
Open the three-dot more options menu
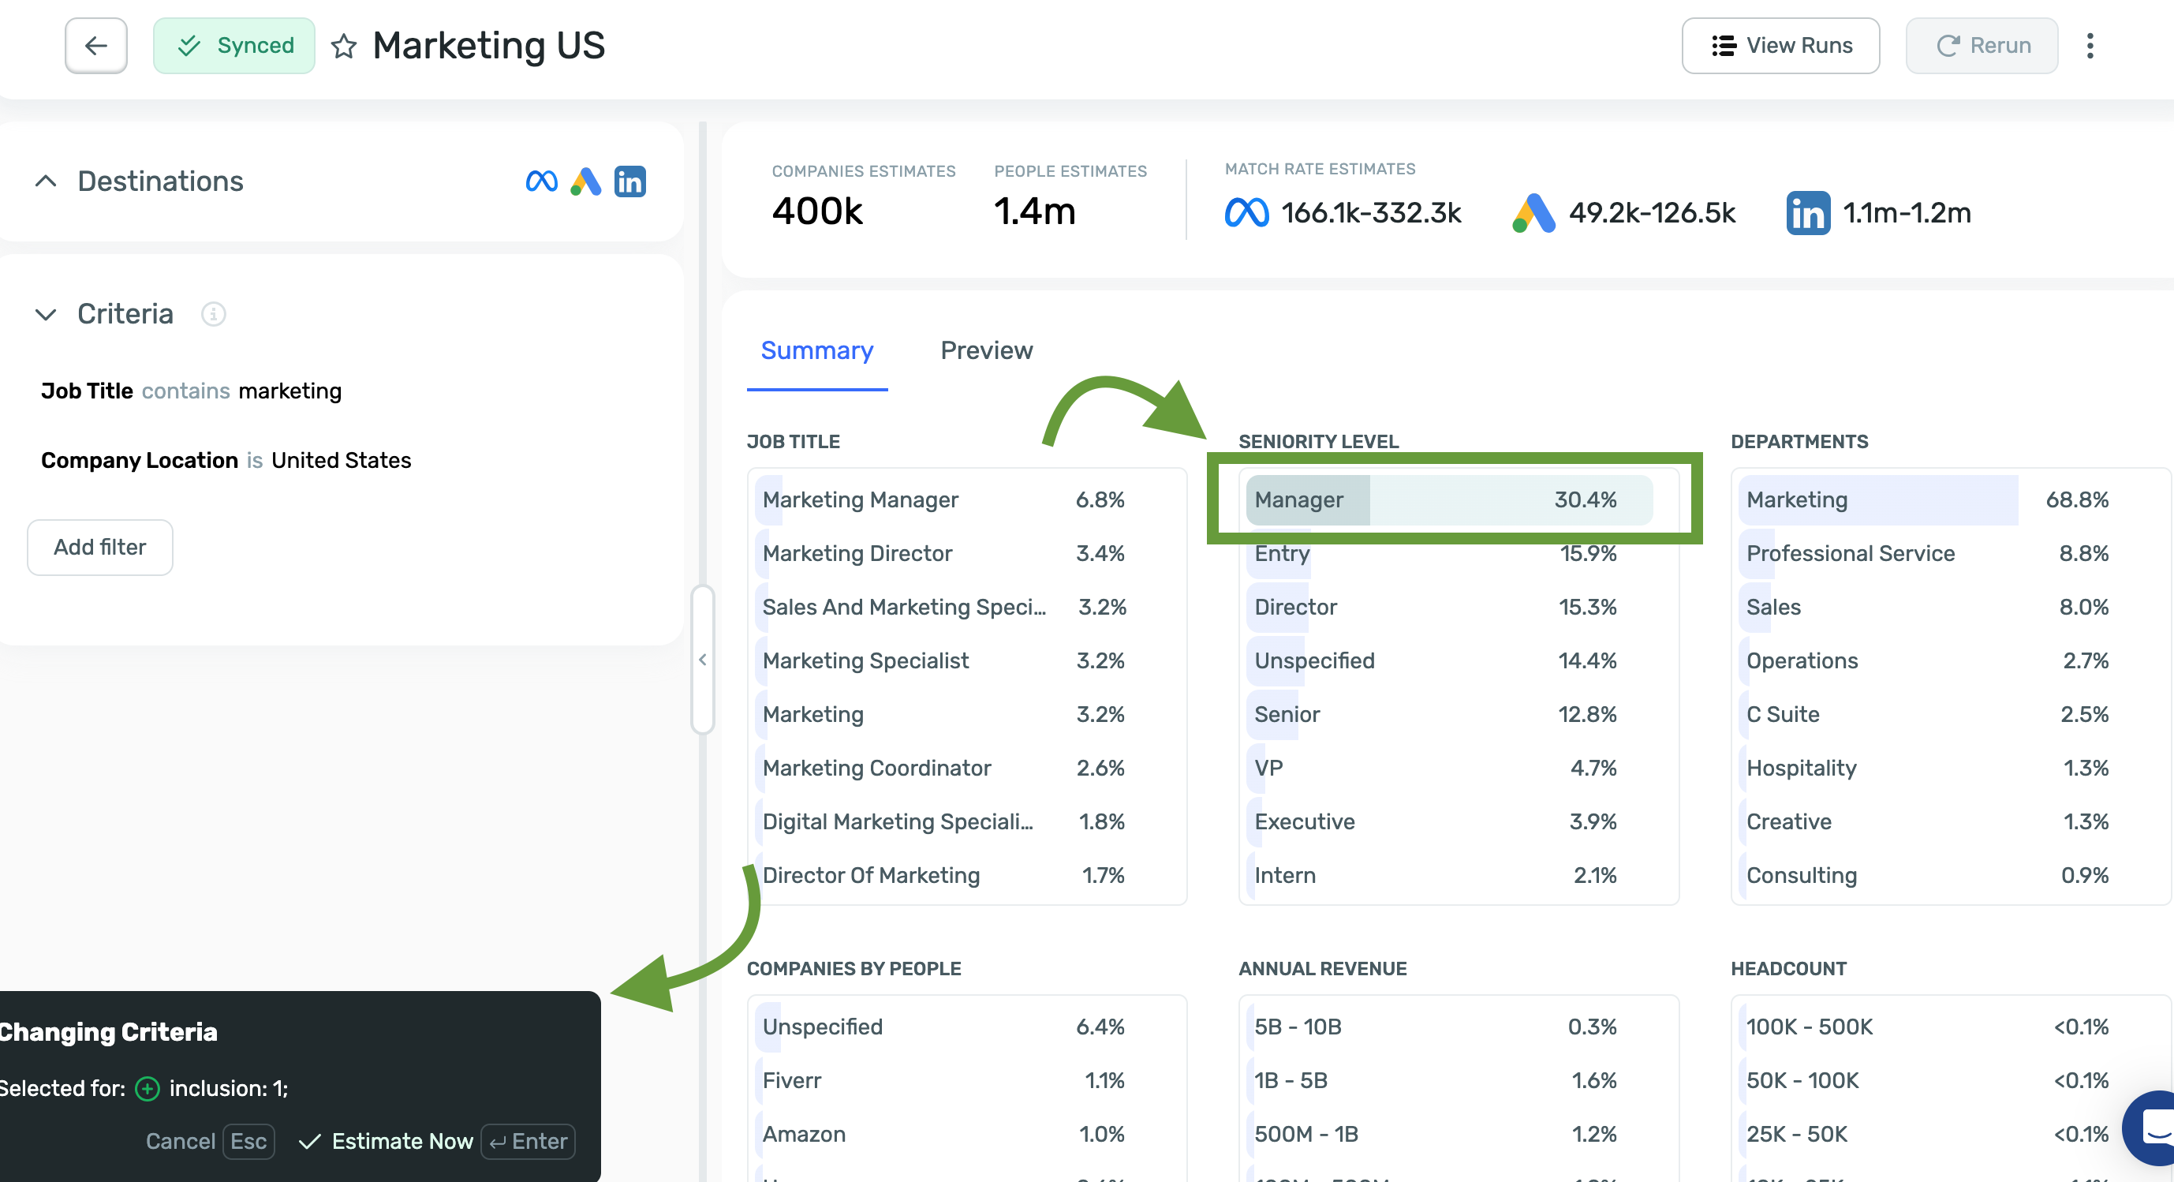click(x=2090, y=46)
